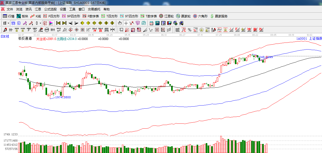
Task: Open the calculator icon in toolbar
Action: pos(157,23)
